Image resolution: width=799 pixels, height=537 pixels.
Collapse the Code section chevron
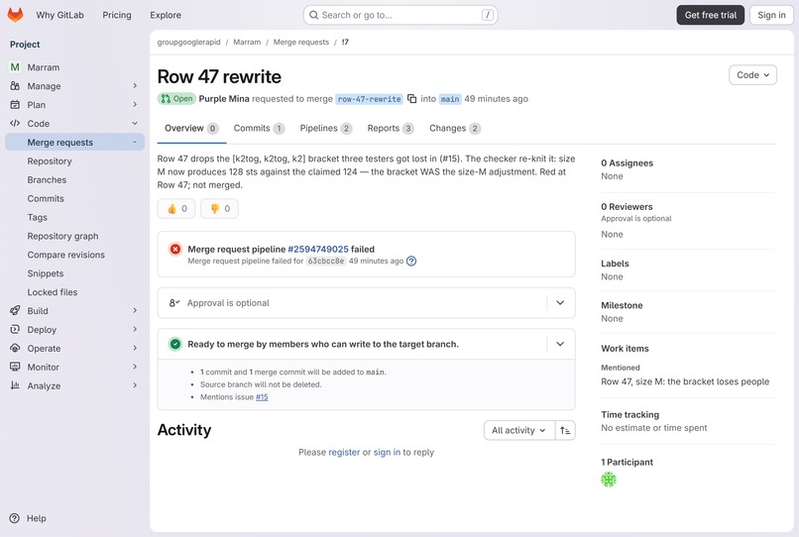click(135, 123)
